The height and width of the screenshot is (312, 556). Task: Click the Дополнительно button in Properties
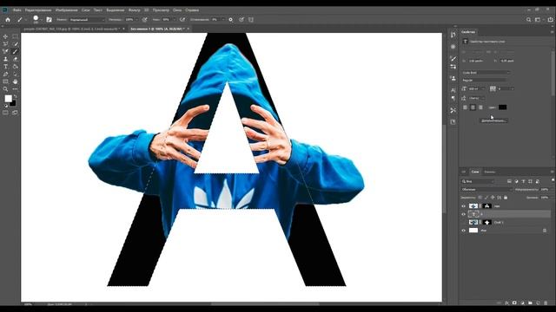click(x=494, y=120)
